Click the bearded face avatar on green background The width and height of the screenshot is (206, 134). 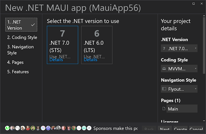pyautogui.click(x=33, y=128)
